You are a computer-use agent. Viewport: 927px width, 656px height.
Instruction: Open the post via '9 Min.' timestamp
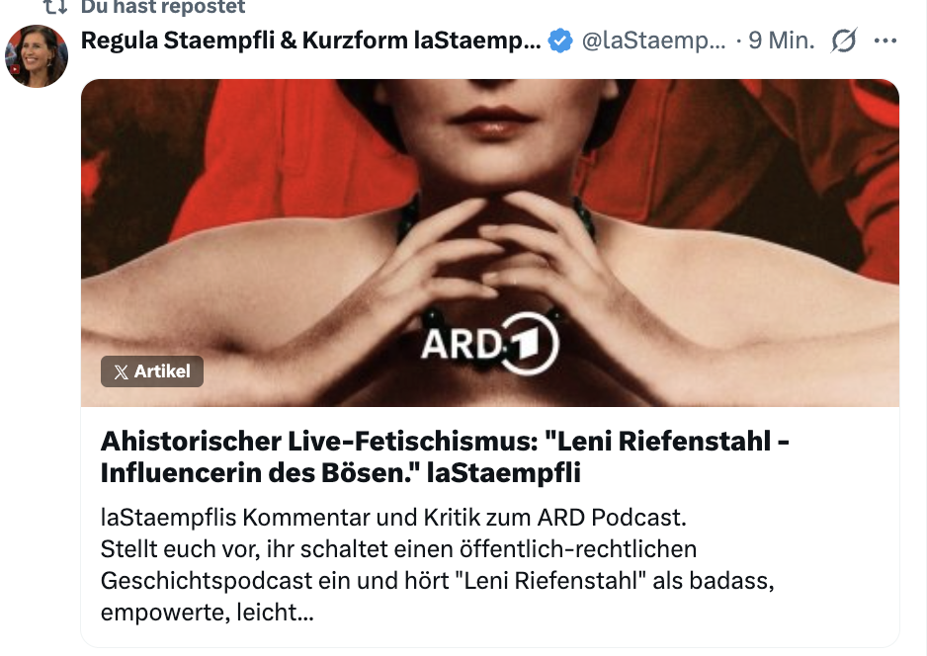782,41
